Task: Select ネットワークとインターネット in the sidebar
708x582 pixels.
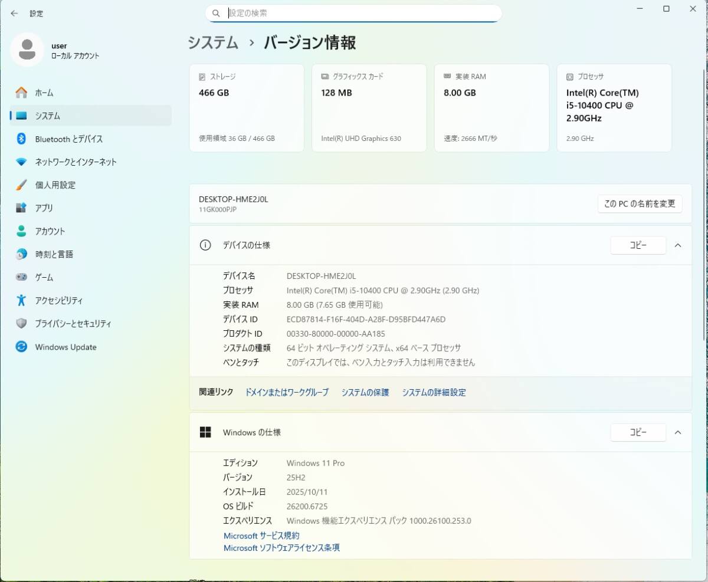Action: [x=76, y=162]
